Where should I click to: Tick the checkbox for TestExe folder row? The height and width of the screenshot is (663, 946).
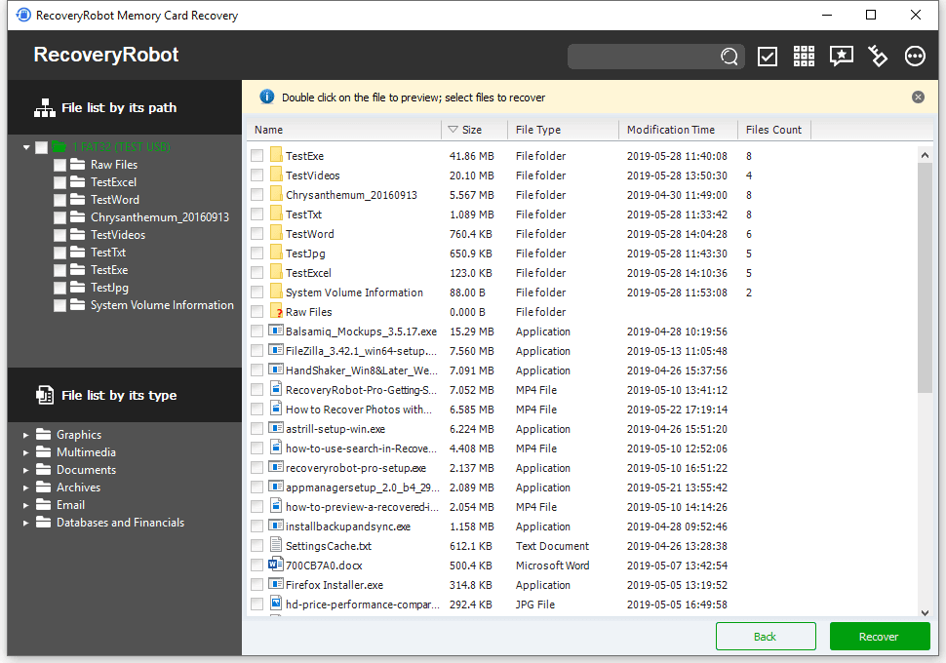pyautogui.click(x=256, y=156)
